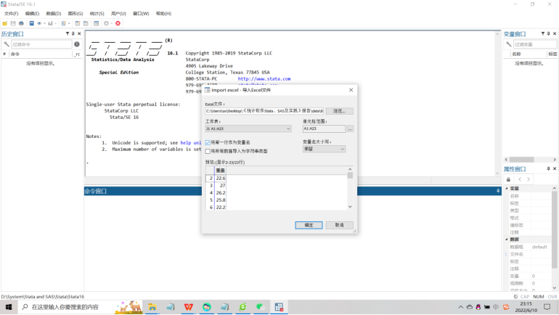Viewport: 559px width, 315px height.
Task: Click the Excel file path input field
Action: (x=264, y=111)
